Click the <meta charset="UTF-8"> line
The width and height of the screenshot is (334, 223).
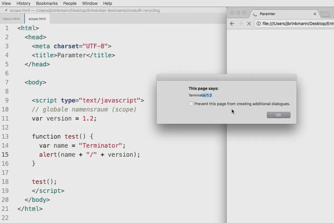point(72,46)
